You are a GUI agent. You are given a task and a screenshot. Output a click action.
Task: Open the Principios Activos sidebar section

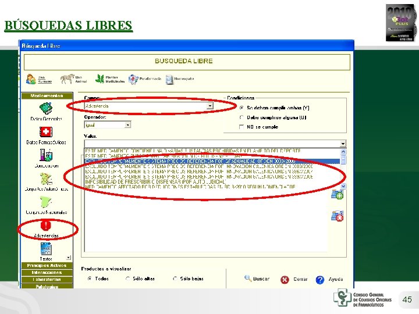pos(47,266)
